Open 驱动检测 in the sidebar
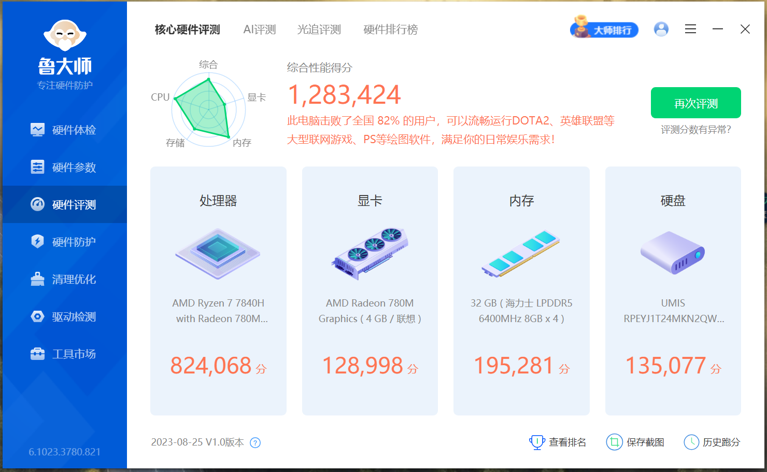Viewport: 767px width, 472px height. 64,316
